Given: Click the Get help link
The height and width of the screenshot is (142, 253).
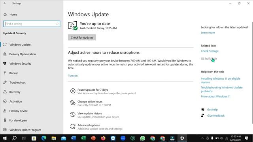Looking at the screenshot, I should click(x=212, y=110).
